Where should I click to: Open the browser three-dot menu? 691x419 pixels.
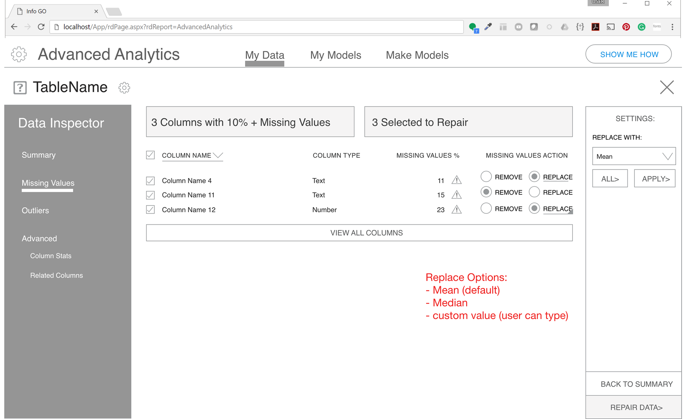pyautogui.click(x=672, y=27)
